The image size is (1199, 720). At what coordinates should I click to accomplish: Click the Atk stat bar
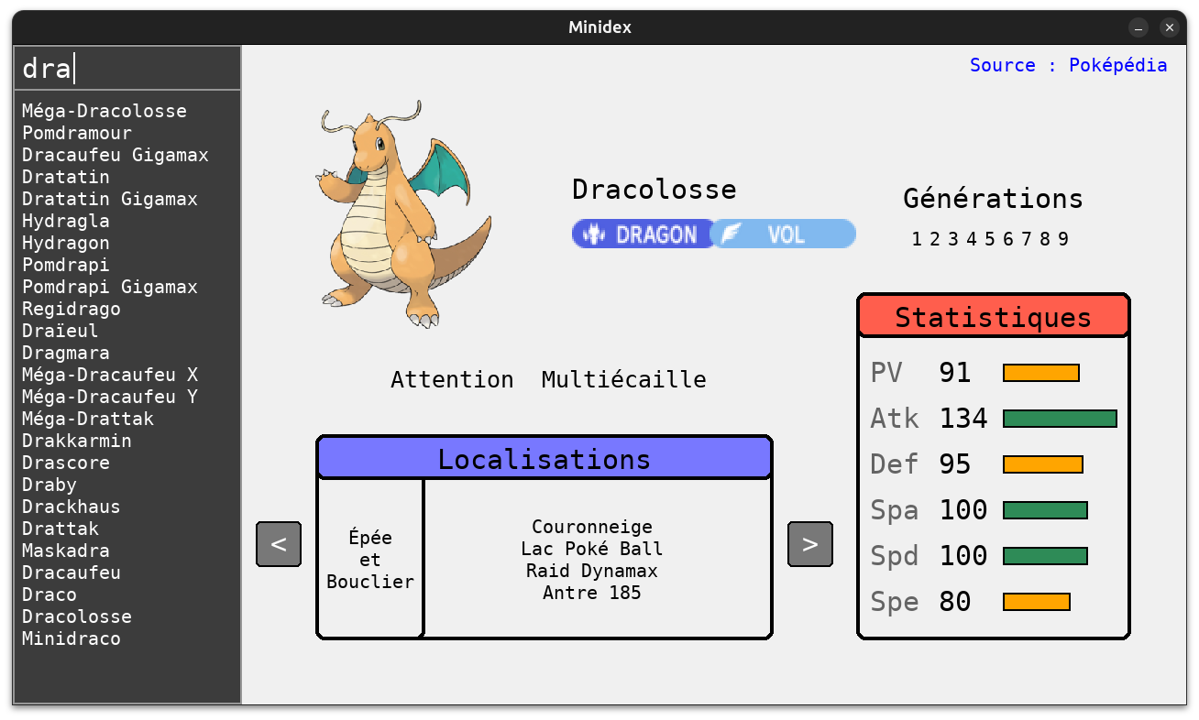1061,419
